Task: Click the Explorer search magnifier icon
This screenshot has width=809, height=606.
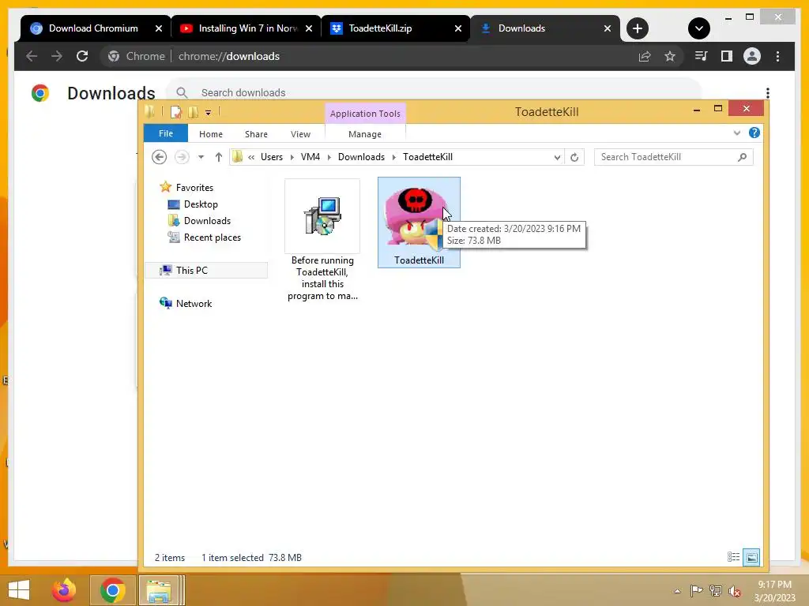Action: pos(742,157)
